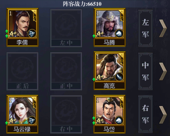Click the green upgrade arrow beside 马云禄

pyautogui.click(x=7, y=123)
